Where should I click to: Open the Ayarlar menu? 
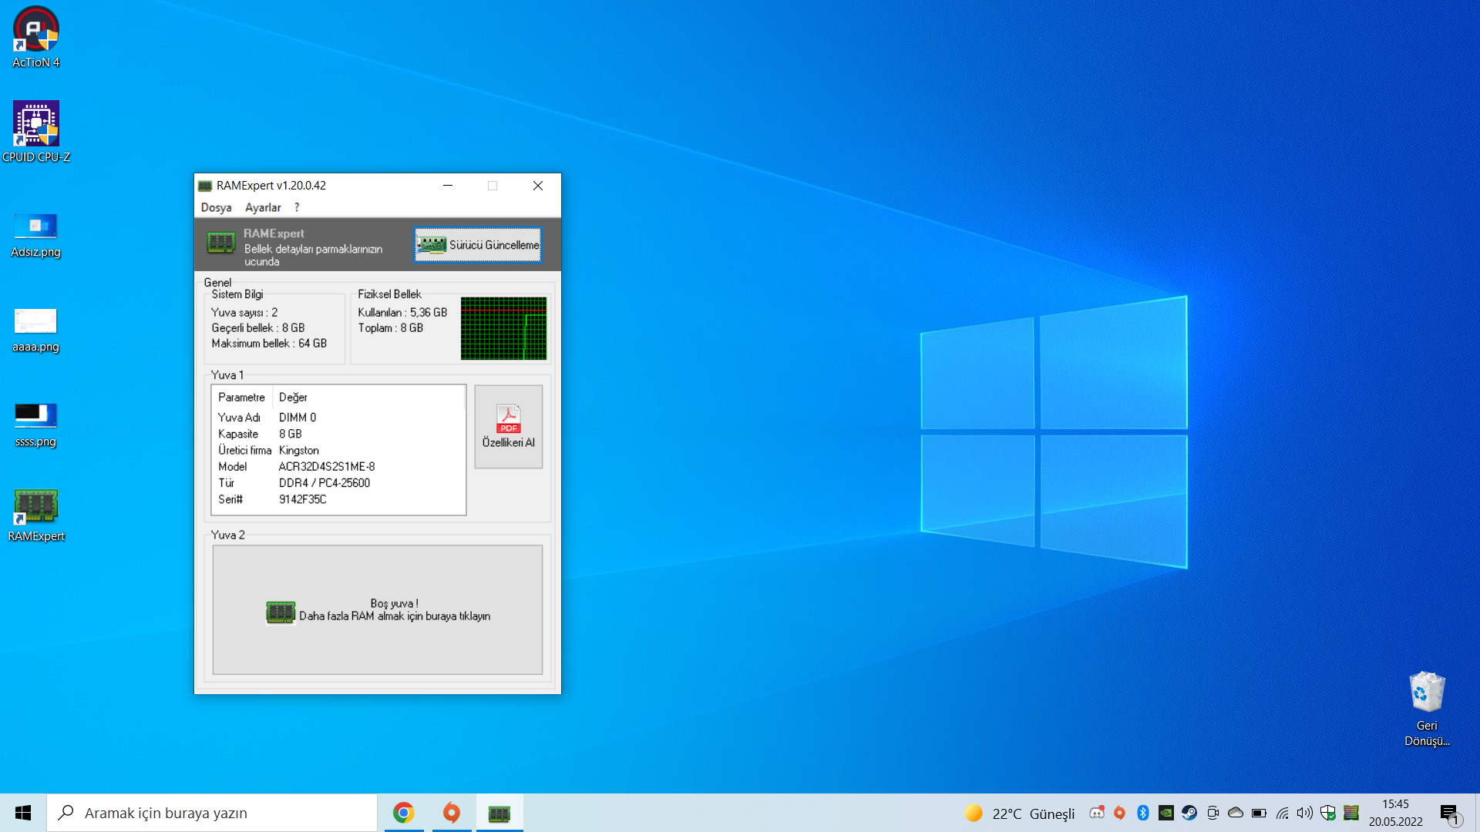tap(263, 207)
